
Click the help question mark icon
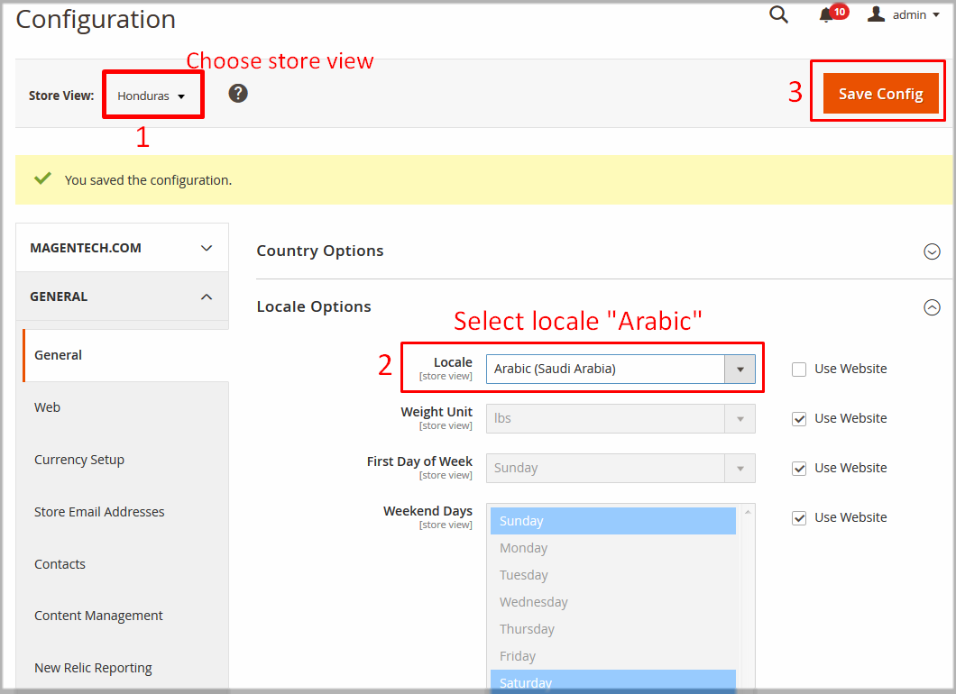coord(238,94)
